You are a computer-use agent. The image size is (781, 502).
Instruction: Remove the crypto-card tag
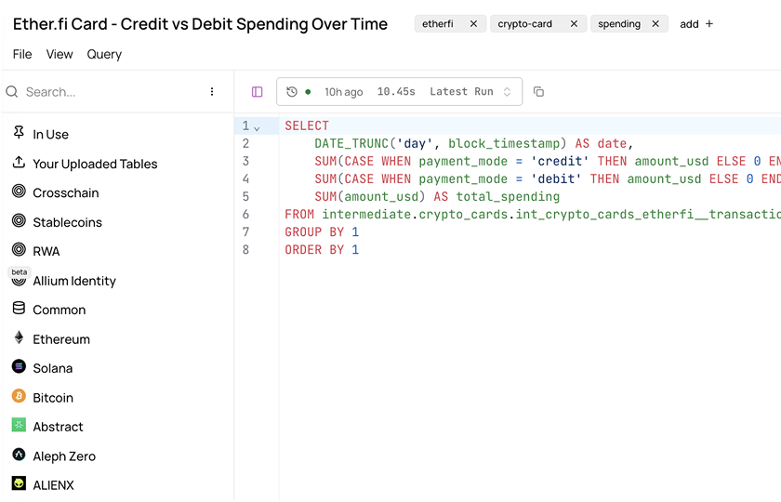(x=574, y=24)
